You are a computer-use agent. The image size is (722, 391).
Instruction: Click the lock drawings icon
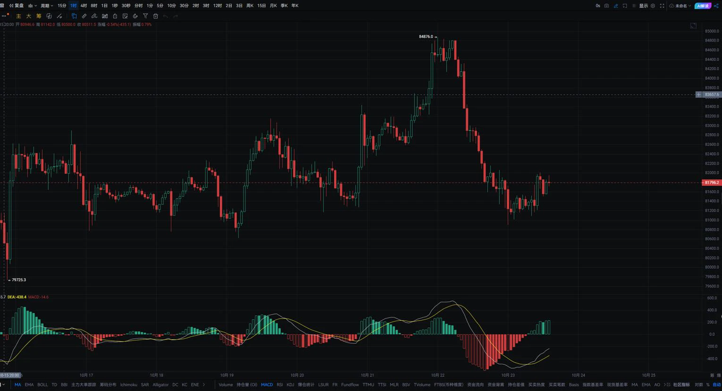pyautogui.click(x=115, y=16)
